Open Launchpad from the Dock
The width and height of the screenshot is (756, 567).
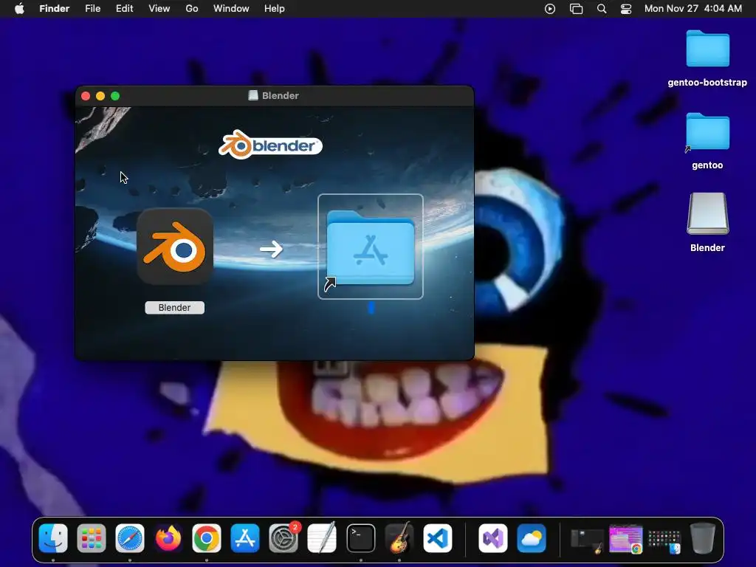(91, 538)
